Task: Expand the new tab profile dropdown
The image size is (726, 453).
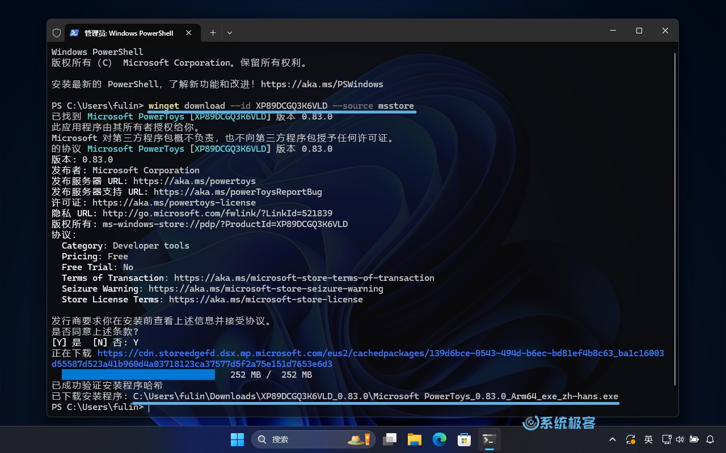Action: click(230, 33)
